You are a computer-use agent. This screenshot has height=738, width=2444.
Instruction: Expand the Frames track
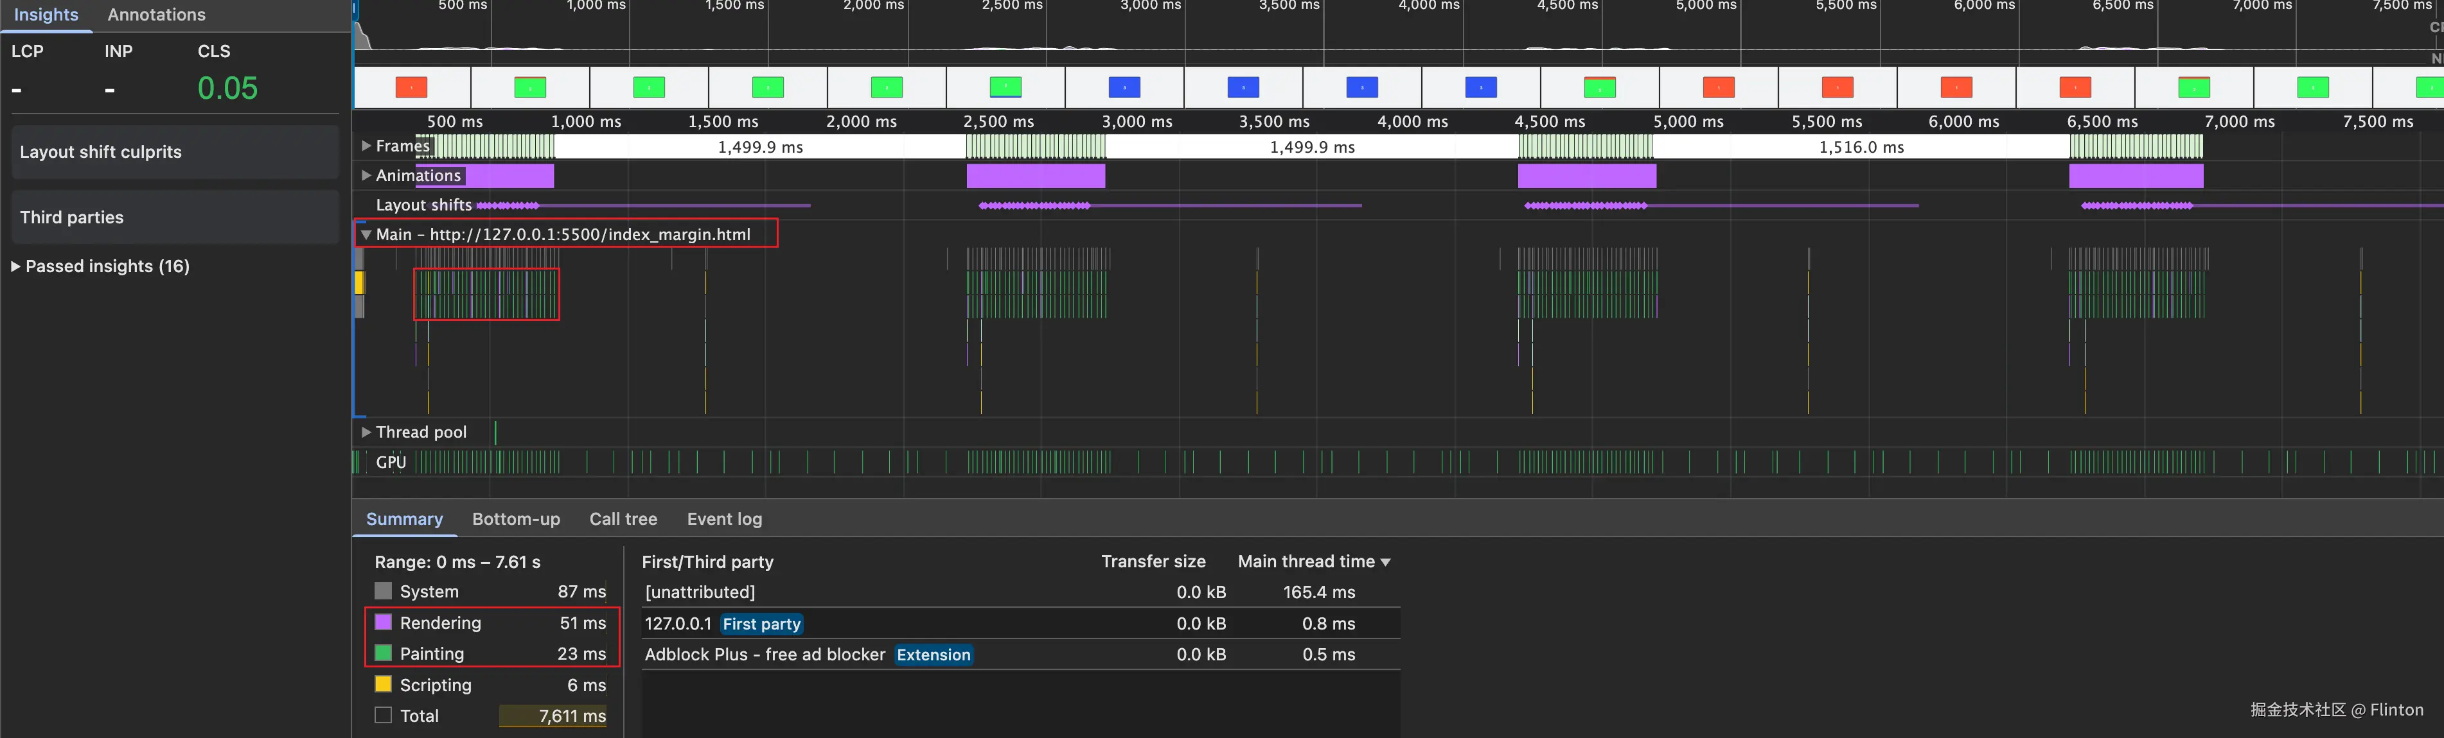[366, 146]
